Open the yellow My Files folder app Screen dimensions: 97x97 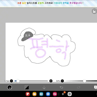point(34,94)
